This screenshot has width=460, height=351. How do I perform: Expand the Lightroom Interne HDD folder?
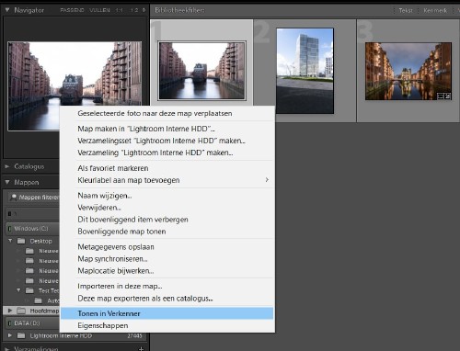10,335
